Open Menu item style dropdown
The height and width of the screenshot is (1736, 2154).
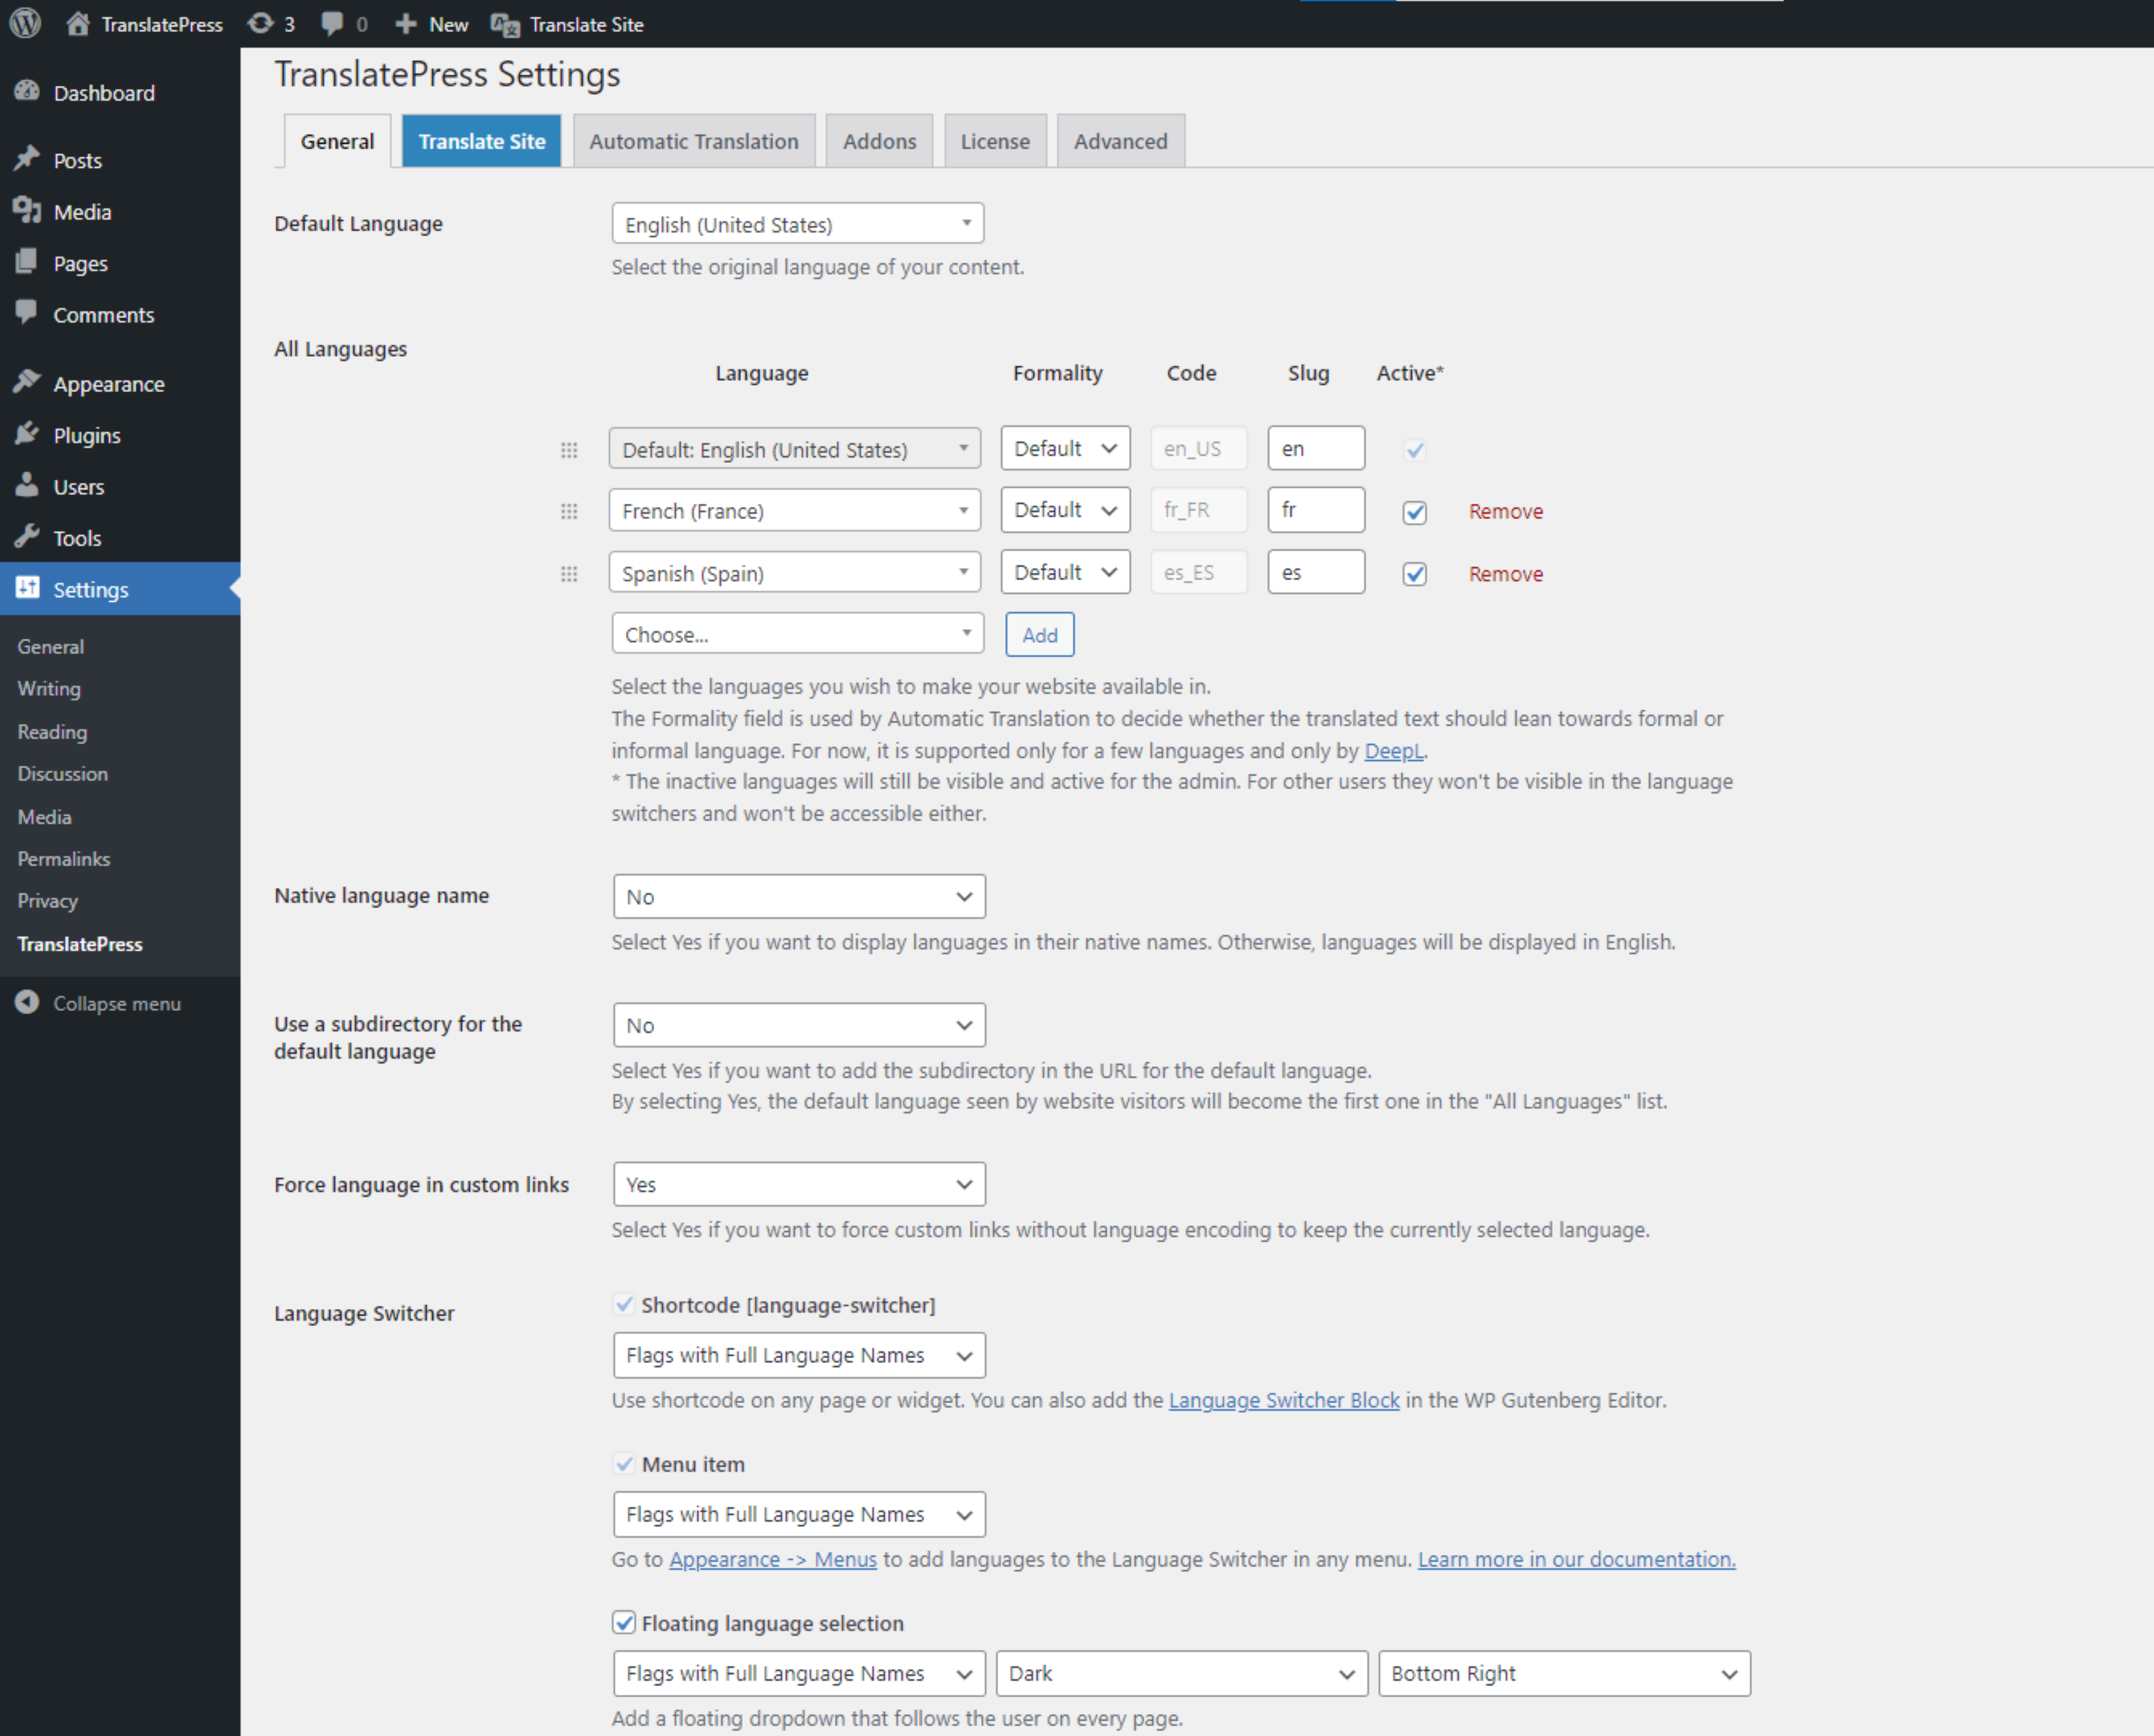point(799,1514)
